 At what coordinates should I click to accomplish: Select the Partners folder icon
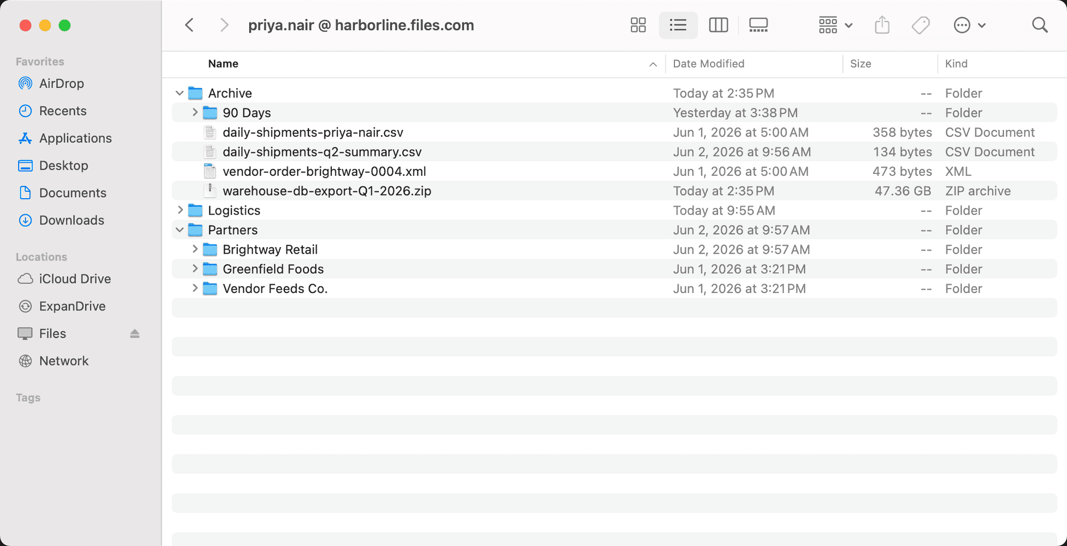pyautogui.click(x=195, y=230)
